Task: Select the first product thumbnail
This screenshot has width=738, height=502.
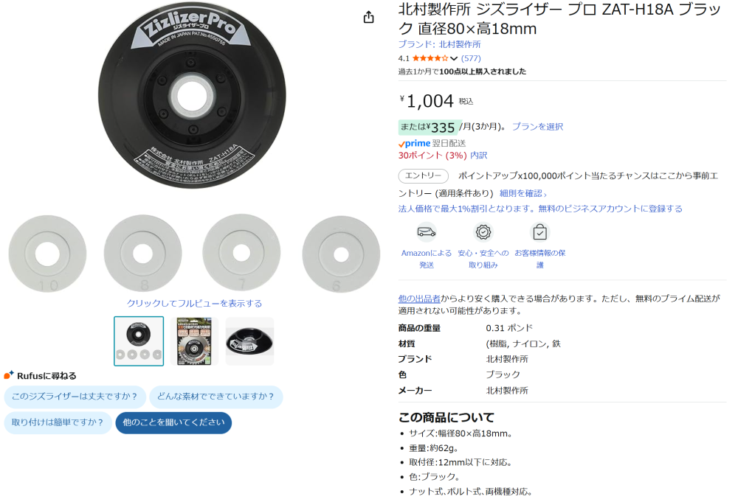Action: (x=139, y=341)
